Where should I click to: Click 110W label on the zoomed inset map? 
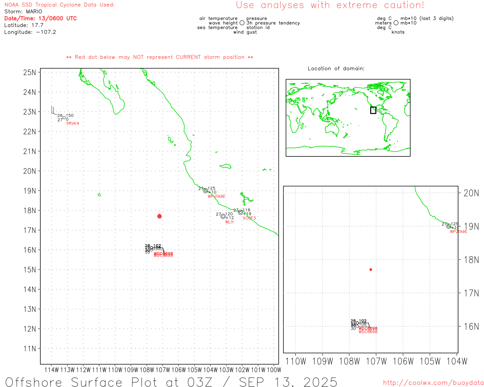click(296, 361)
